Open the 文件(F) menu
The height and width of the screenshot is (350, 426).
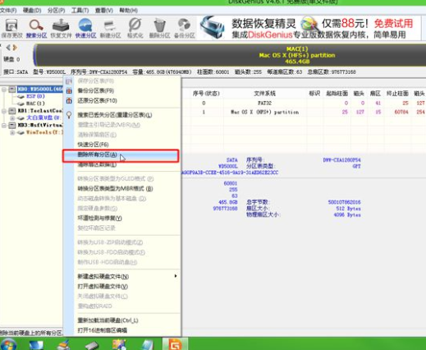pos(8,11)
